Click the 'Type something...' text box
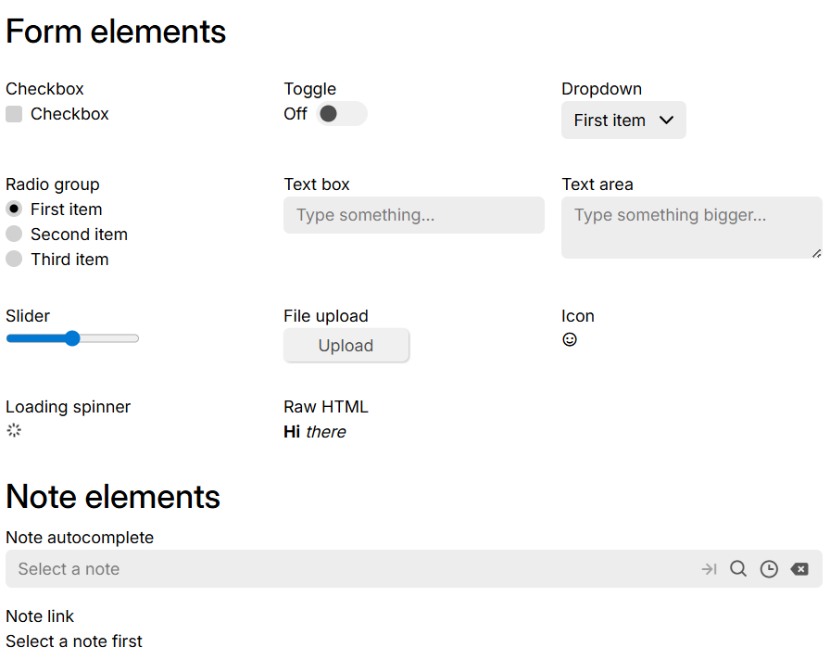This screenshot has width=830, height=660. click(x=413, y=214)
